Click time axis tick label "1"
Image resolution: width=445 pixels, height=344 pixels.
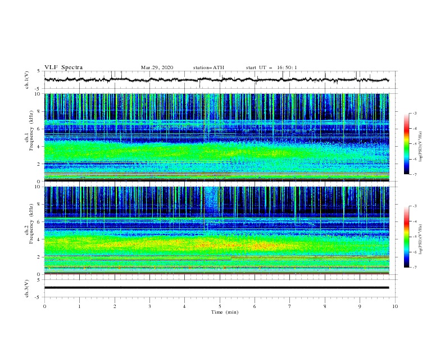click(x=79, y=306)
